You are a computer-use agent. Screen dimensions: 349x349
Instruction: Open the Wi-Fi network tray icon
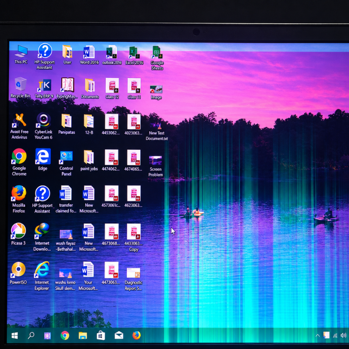click(335, 336)
